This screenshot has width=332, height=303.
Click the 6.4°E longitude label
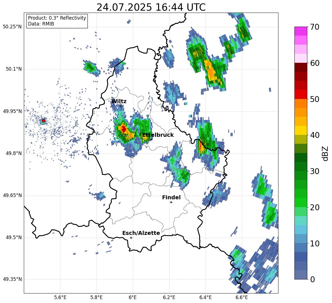[205, 297]
